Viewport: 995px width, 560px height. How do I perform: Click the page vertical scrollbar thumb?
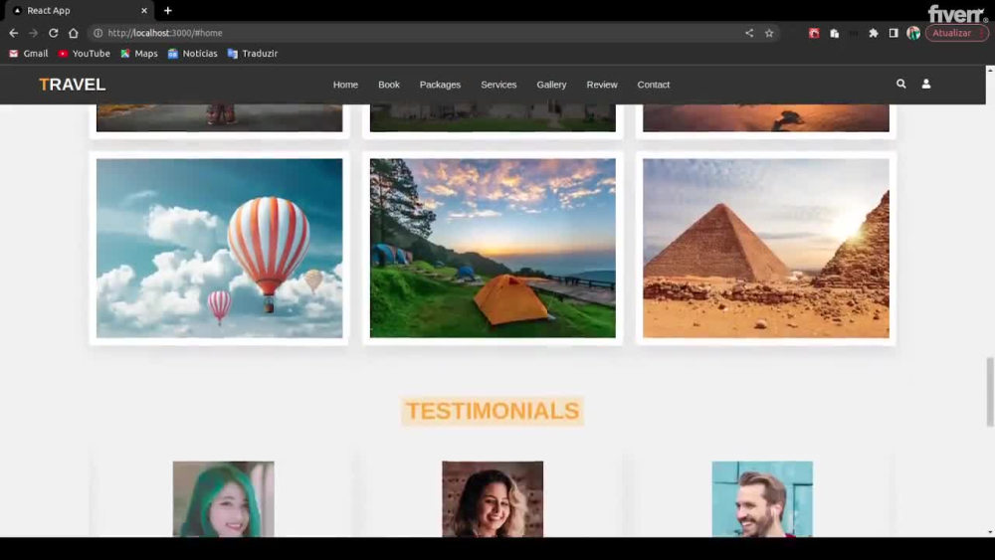point(990,392)
